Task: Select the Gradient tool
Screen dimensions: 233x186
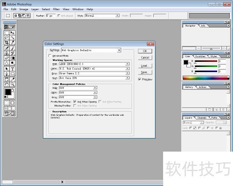Action: (13, 58)
